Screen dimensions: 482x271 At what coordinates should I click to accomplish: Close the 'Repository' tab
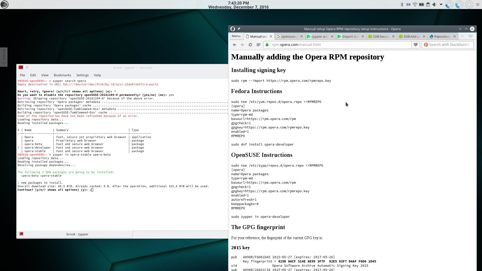pos(455,36)
